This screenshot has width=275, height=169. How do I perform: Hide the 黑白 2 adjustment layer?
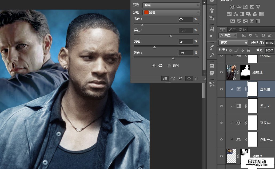point(221,106)
